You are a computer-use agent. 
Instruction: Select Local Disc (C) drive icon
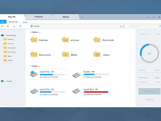(34, 74)
